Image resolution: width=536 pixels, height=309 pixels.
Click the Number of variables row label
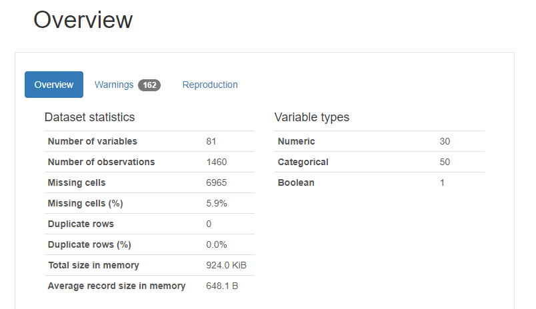click(92, 141)
